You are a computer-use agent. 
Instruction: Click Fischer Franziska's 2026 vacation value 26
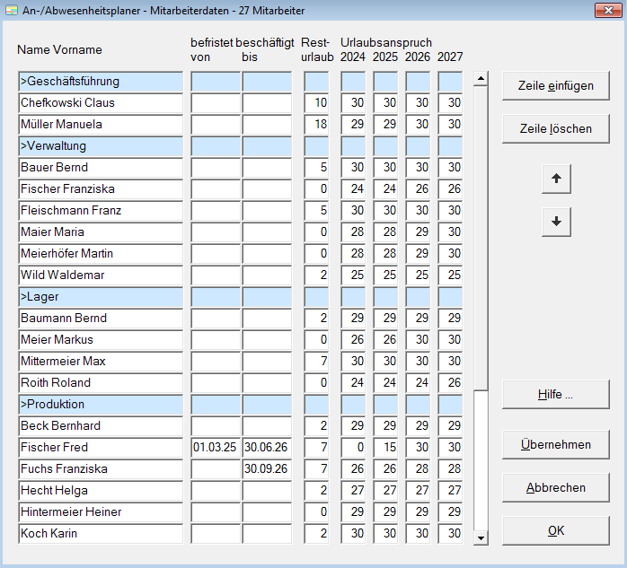[x=418, y=189]
